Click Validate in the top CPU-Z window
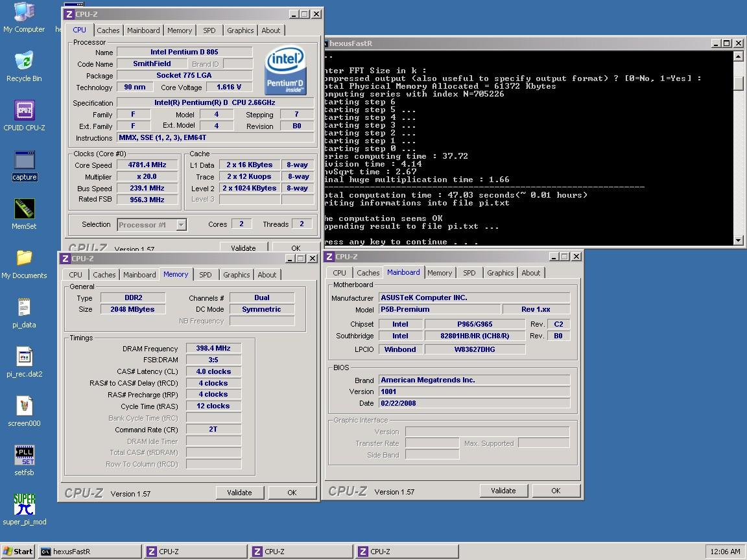The width and height of the screenshot is (747, 560). pos(243,247)
